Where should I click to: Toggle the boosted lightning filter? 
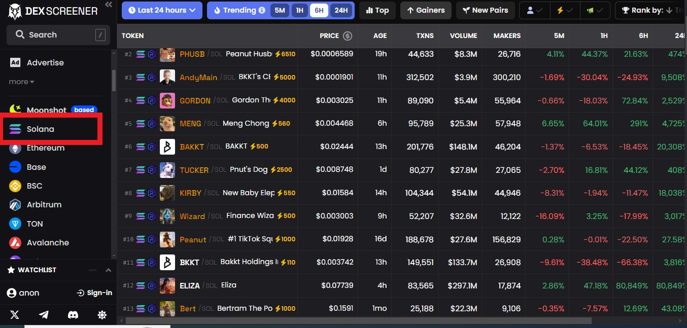566,10
